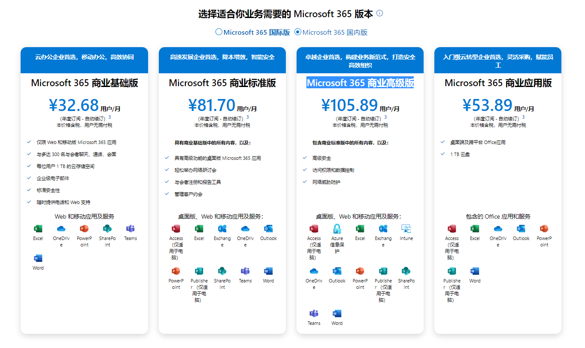The image size is (585, 348).
Task: Click the PowerPoint icon in 商业应用版 plan
Action: [x=544, y=229]
